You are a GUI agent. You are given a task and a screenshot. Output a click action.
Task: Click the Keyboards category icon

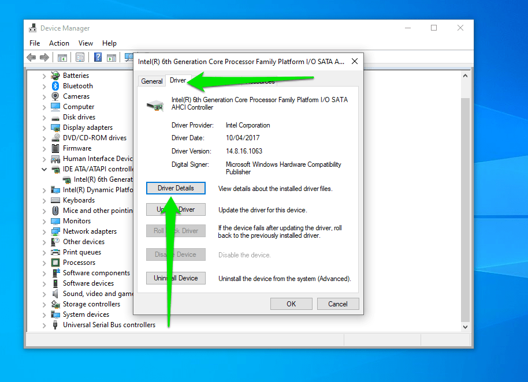pyautogui.click(x=55, y=200)
